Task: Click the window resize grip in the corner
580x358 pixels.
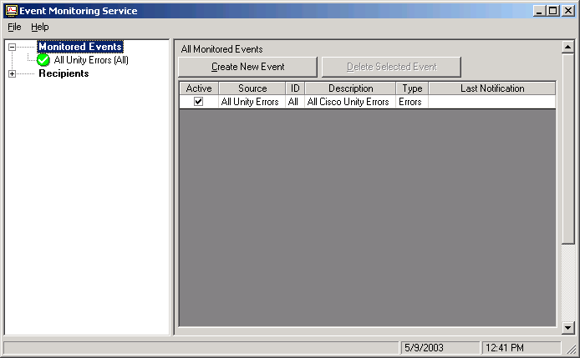Action: (x=572, y=349)
